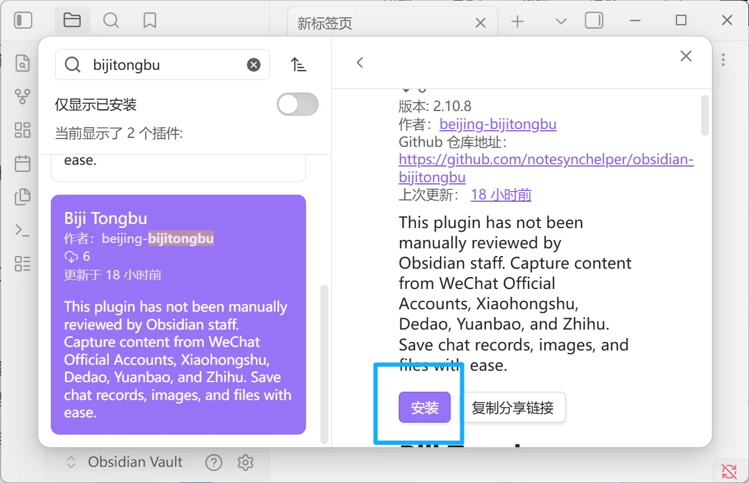749x483 pixels.
Task: Click the checklist icon in left ribbon
Action: coord(23,263)
